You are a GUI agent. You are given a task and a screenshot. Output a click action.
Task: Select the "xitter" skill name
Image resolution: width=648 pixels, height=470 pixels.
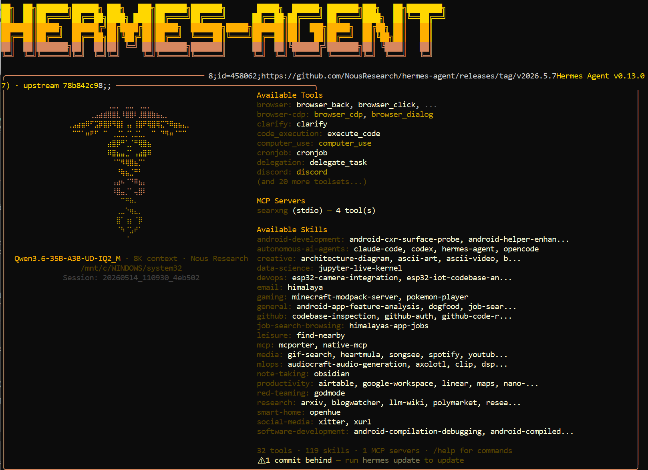332,422
